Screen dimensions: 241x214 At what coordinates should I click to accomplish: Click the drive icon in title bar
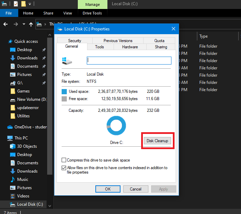click(4, 4)
